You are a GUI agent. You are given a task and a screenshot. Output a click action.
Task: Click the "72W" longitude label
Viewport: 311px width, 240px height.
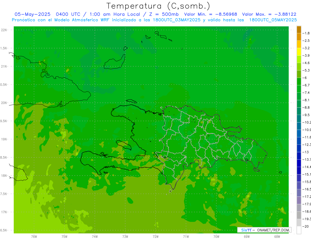(x=155, y=237)
